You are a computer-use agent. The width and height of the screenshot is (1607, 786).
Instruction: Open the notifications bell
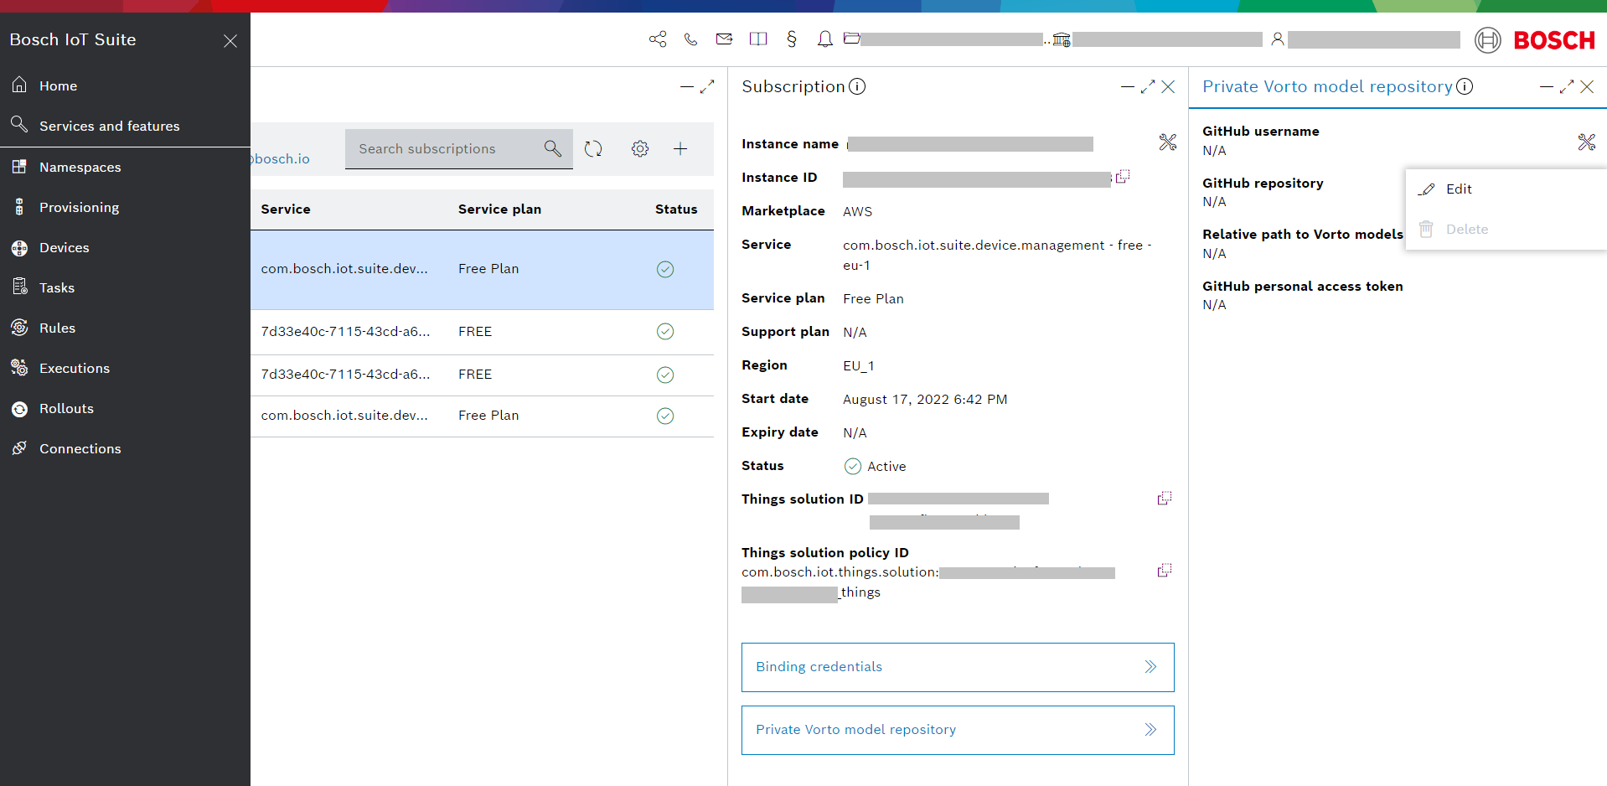tap(825, 39)
